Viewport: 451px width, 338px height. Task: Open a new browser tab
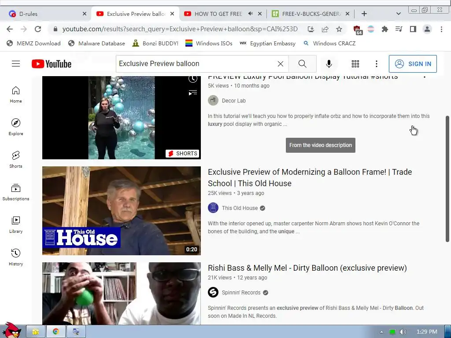[x=364, y=14]
